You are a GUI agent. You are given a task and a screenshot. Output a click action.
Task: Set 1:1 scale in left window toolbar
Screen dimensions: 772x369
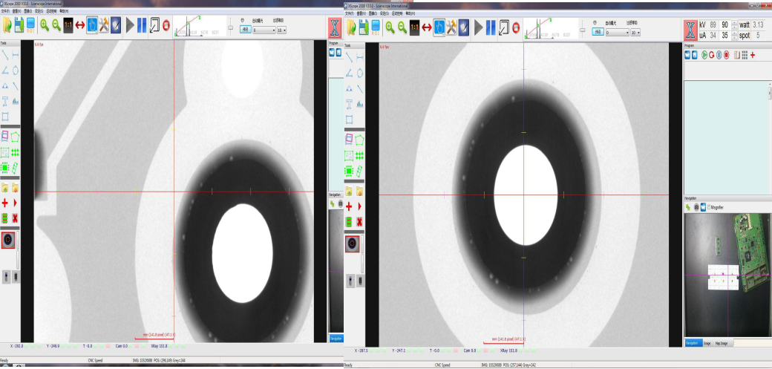coord(68,26)
